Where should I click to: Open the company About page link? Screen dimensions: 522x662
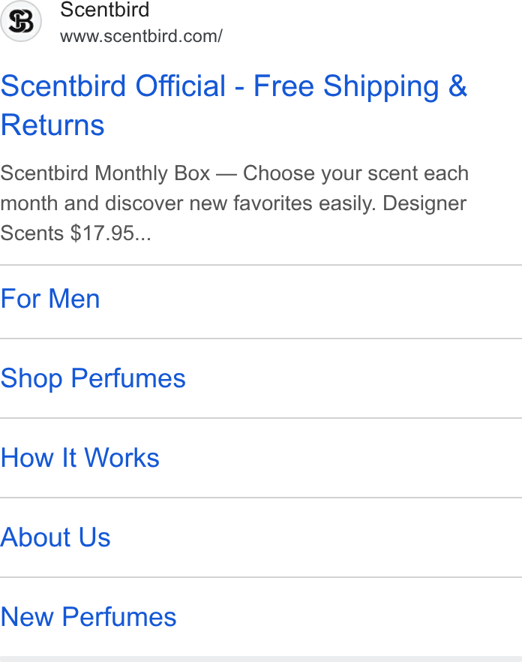pyautogui.click(x=261, y=537)
